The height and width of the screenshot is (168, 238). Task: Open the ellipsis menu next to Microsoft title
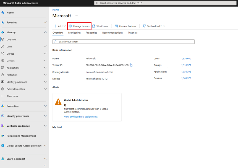tap(77, 16)
